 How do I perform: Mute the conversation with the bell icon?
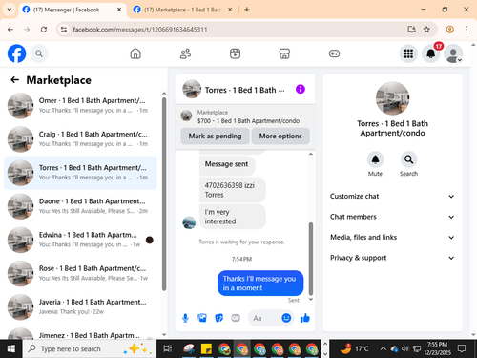pyautogui.click(x=375, y=159)
